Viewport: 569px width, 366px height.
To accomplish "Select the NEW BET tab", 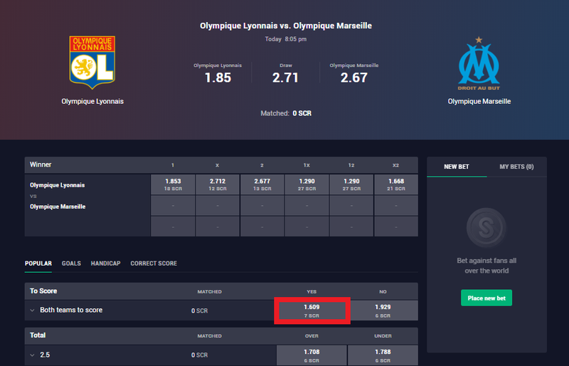I will tap(457, 167).
